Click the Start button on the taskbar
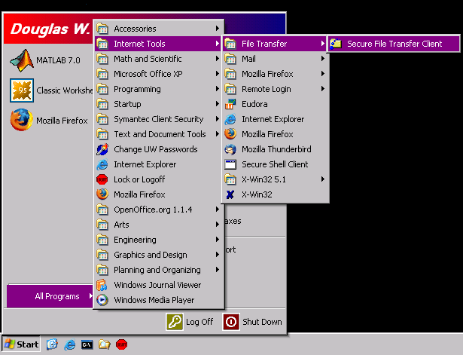 (21, 344)
